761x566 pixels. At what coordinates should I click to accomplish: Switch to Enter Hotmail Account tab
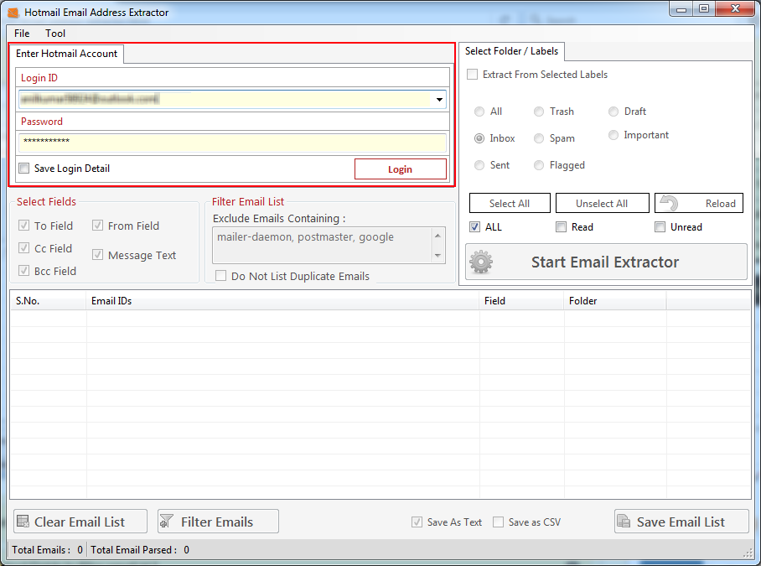pos(66,54)
